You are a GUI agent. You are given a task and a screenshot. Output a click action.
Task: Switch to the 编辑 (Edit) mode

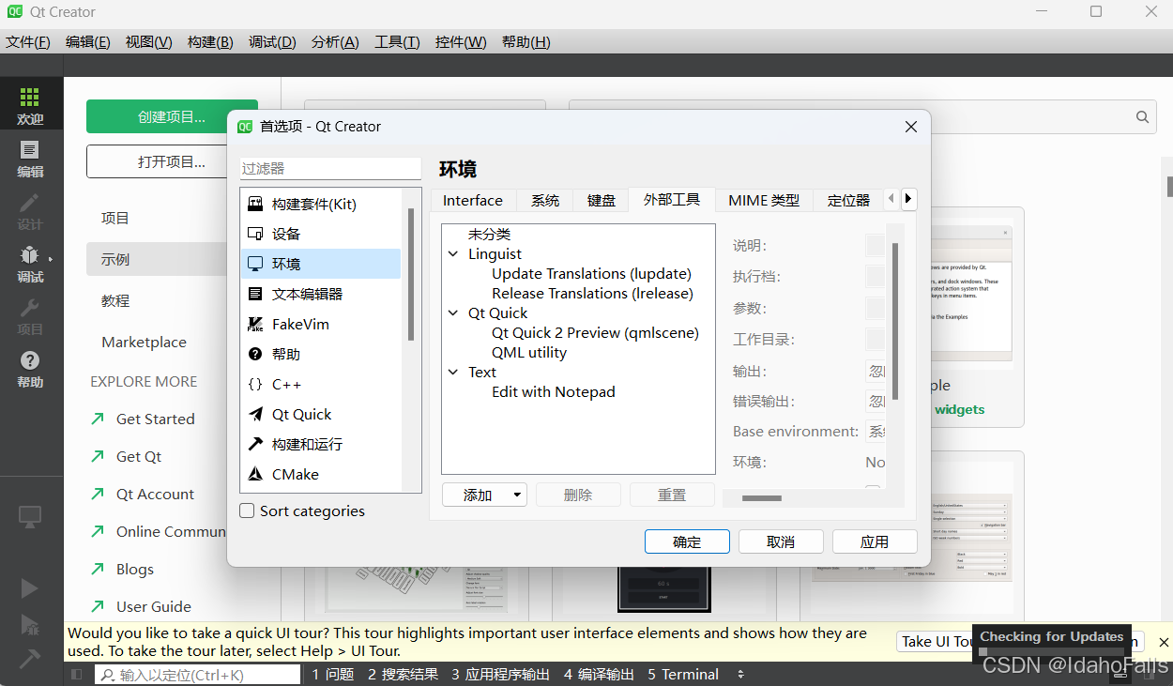[30, 159]
